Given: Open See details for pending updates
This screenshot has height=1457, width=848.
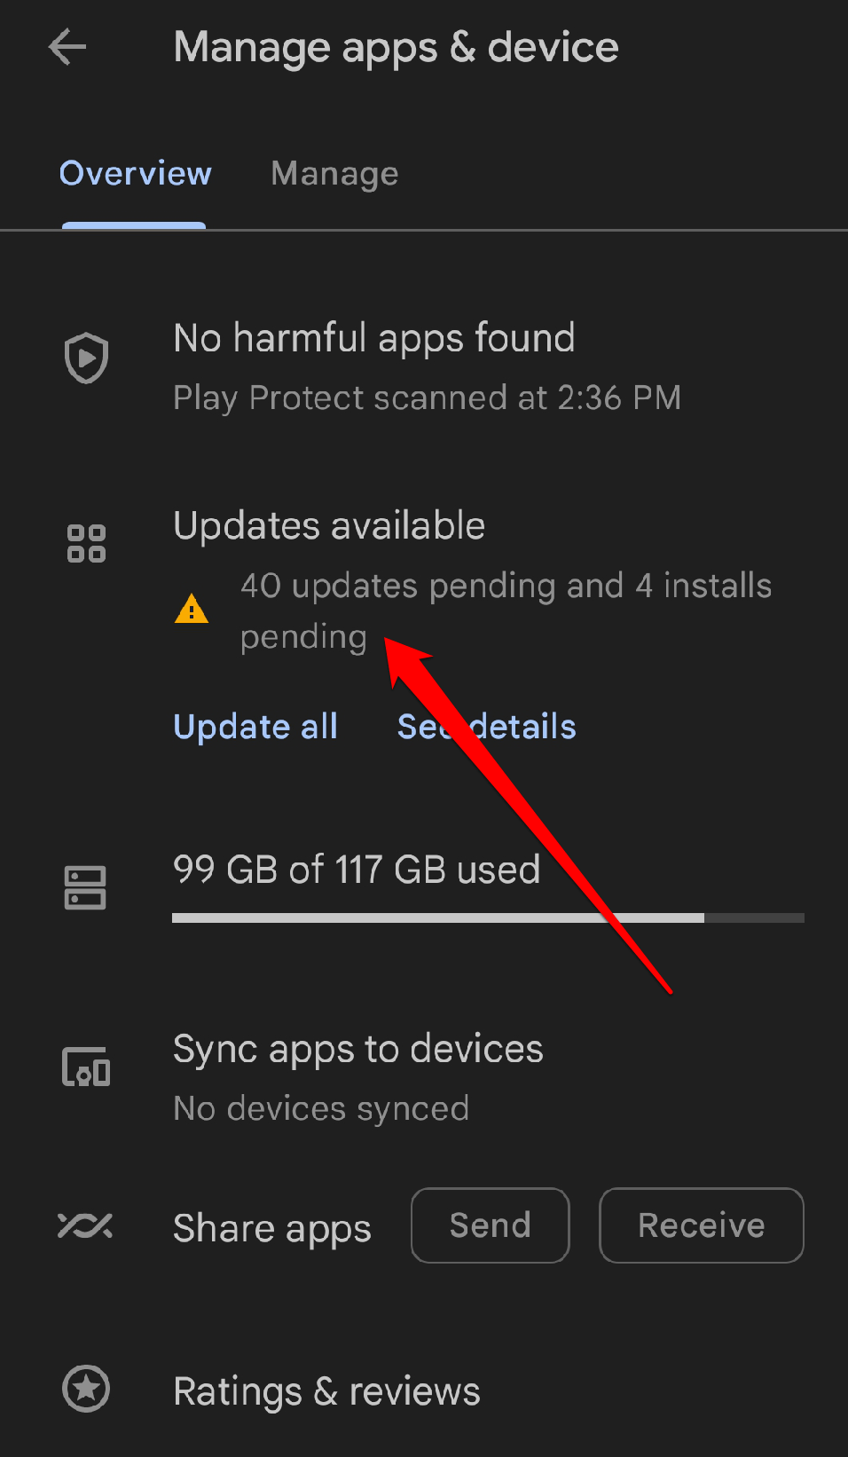Looking at the screenshot, I should [x=486, y=727].
